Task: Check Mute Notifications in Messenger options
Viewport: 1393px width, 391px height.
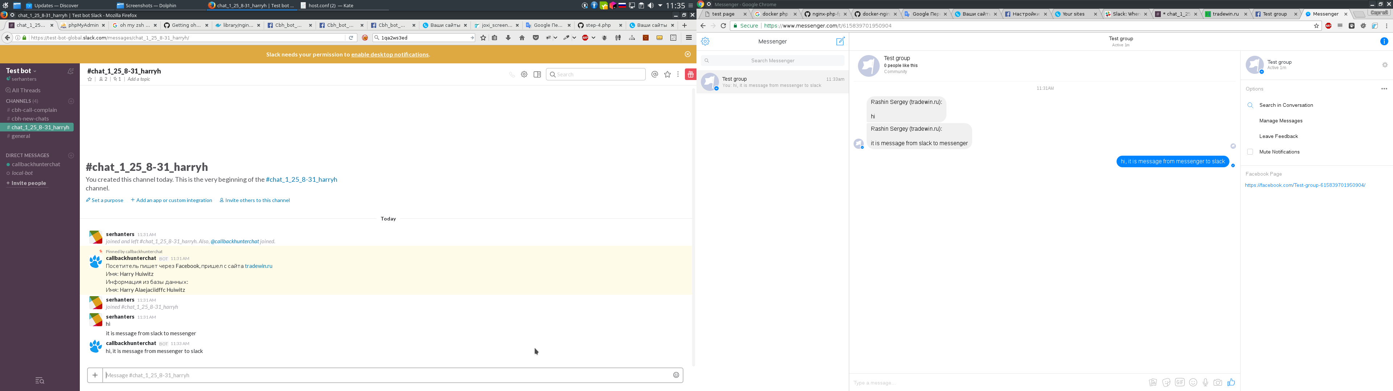Action: click(x=1250, y=152)
